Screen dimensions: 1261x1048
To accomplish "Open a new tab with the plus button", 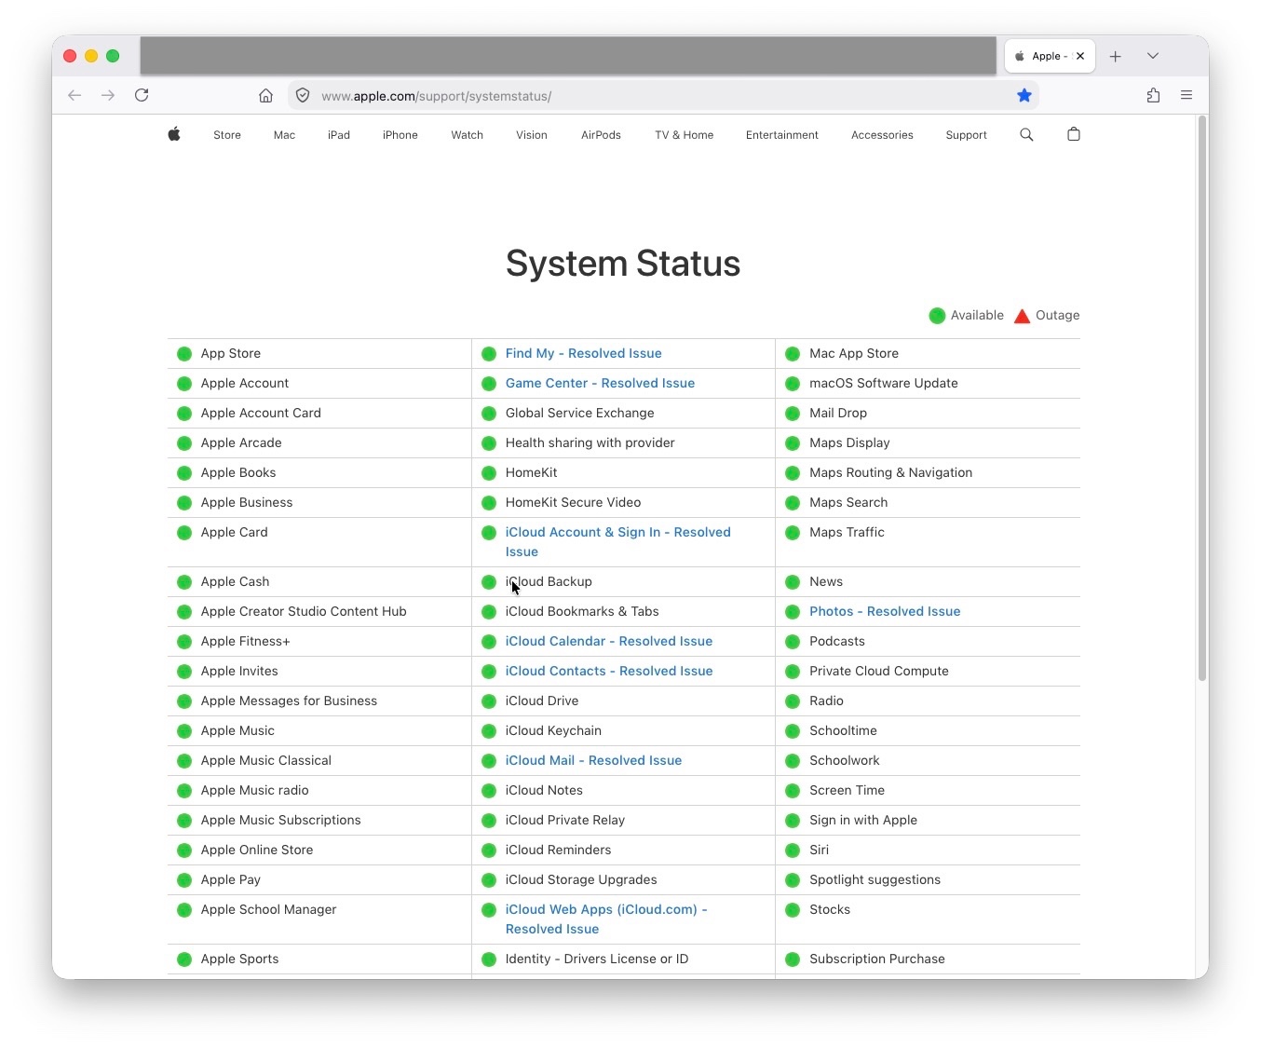I will coord(1116,56).
